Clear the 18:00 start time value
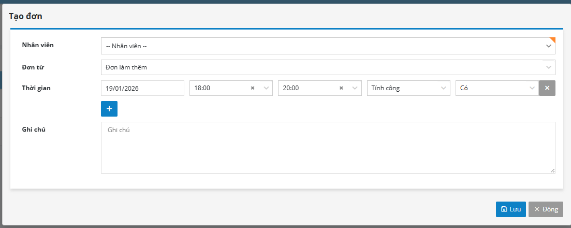 tap(253, 88)
